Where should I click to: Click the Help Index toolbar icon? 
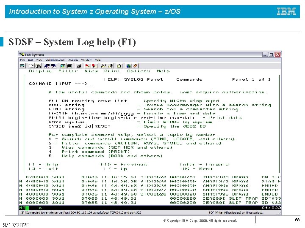tap(136, 66)
